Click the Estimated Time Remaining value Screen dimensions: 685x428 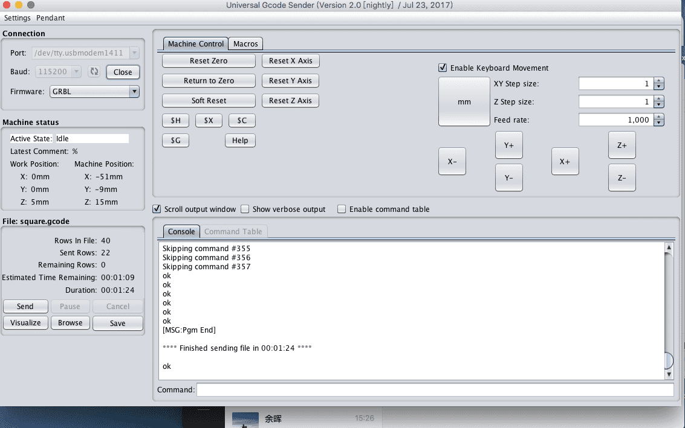coord(118,278)
